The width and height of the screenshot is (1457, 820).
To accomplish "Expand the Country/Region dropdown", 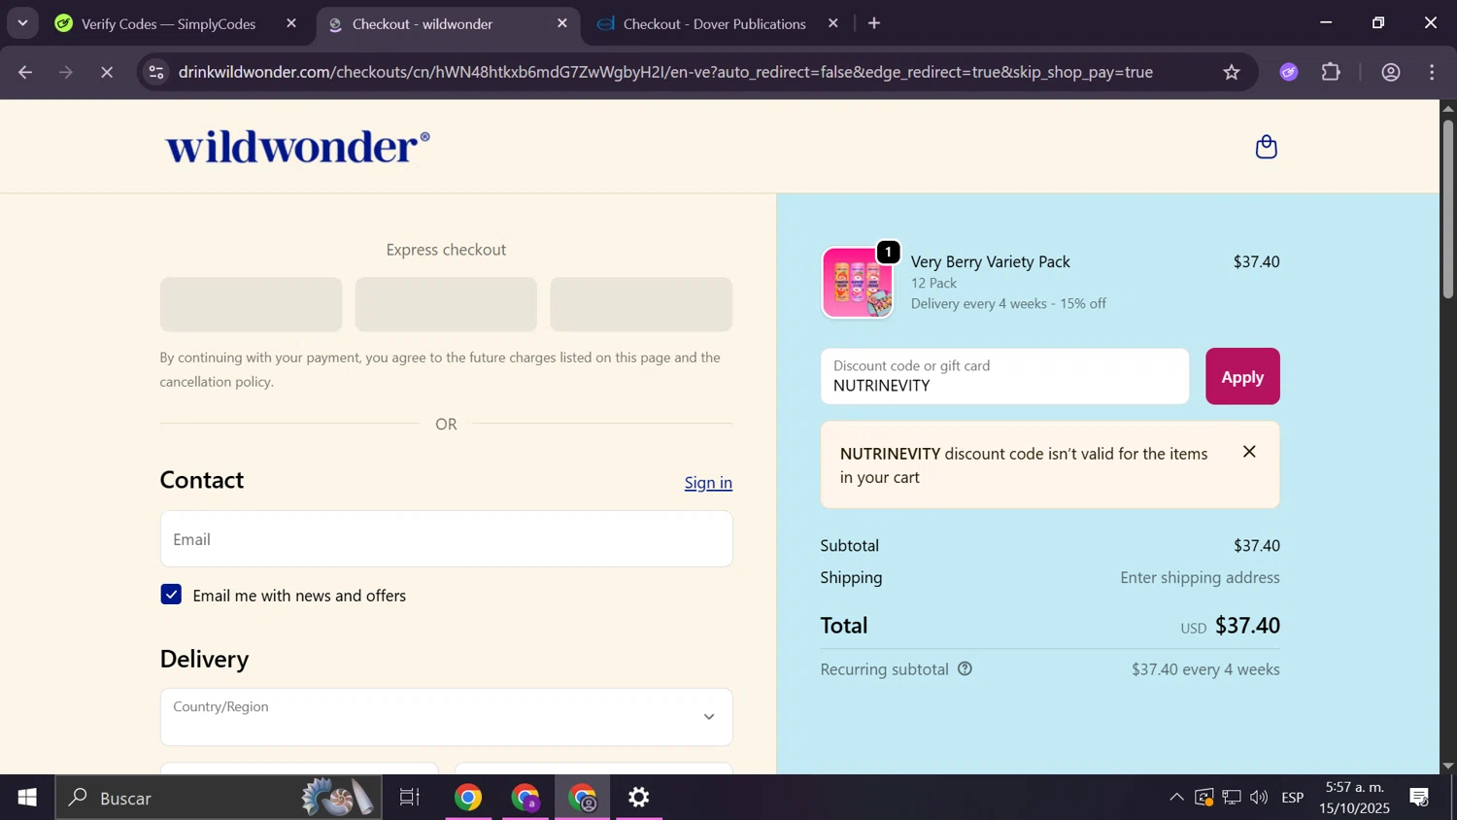I will (446, 717).
